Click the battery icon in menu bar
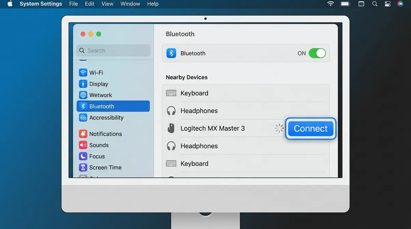 pyautogui.click(x=345, y=4)
